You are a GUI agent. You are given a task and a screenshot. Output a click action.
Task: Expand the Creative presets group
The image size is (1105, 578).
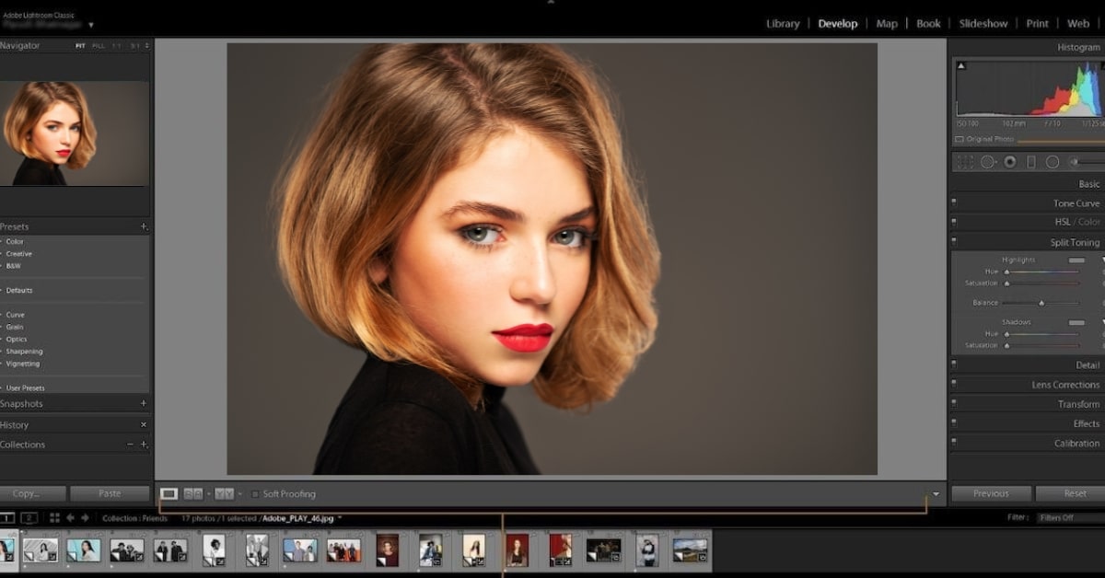pos(17,254)
